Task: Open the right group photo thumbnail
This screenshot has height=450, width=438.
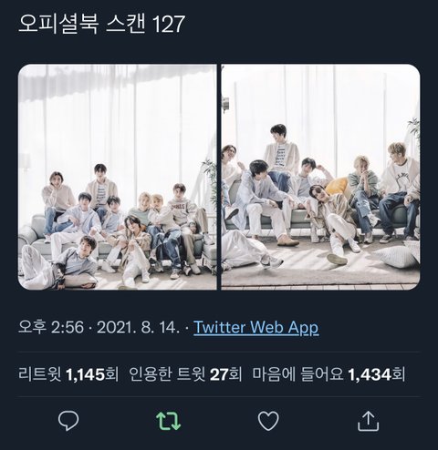Action: (x=320, y=177)
